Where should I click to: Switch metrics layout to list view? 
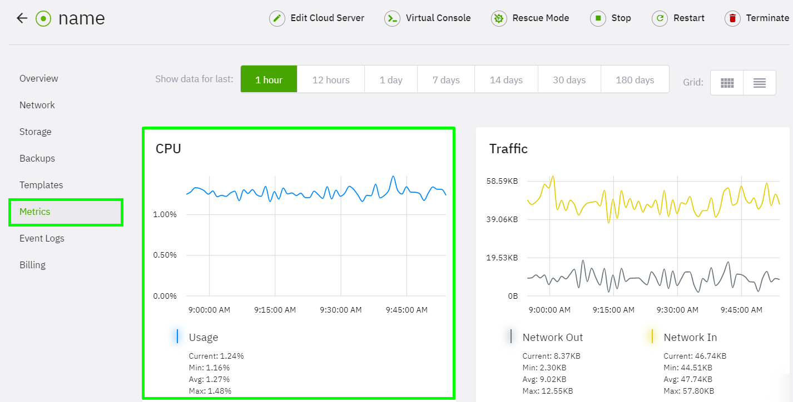(760, 82)
